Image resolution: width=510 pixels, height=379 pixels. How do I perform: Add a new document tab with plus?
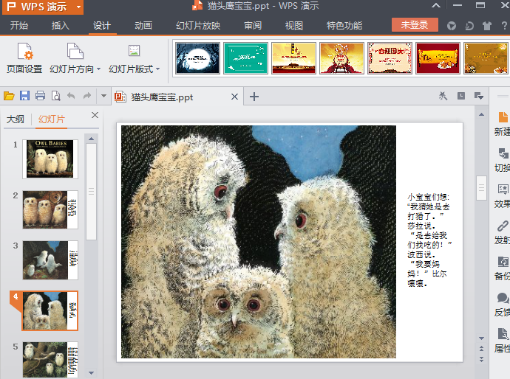(x=254, y=97)
